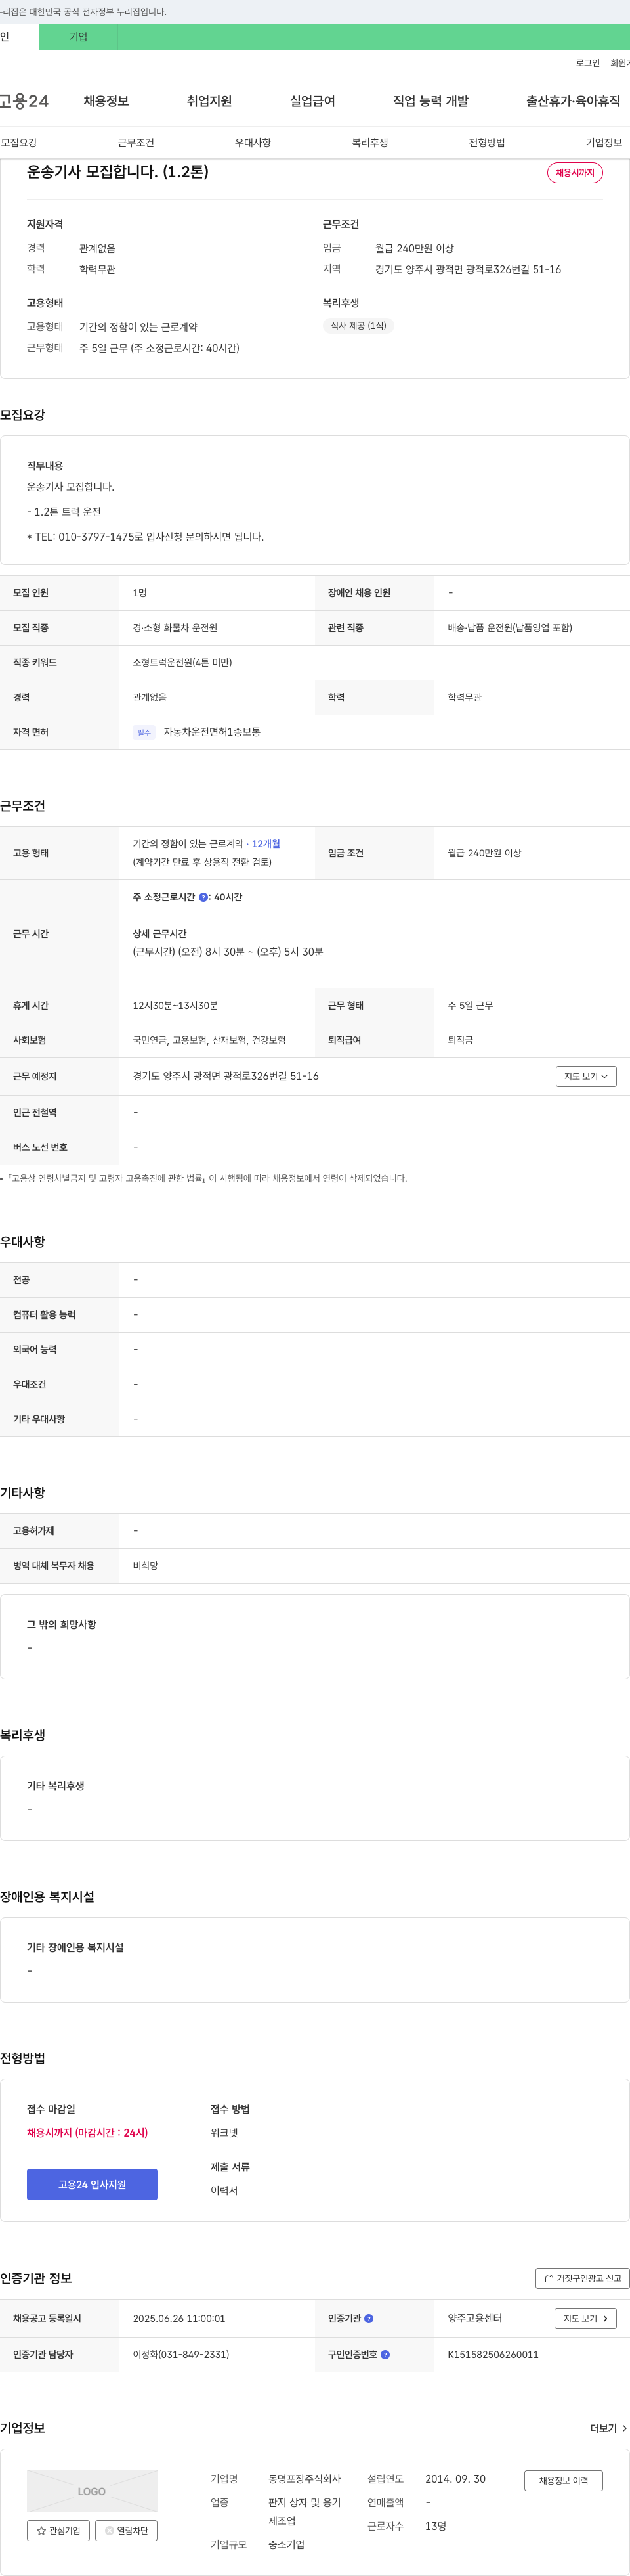Jump to the 복리후생 section tab
Screen dimensions: 630x2576
click(x=369, y=143)
